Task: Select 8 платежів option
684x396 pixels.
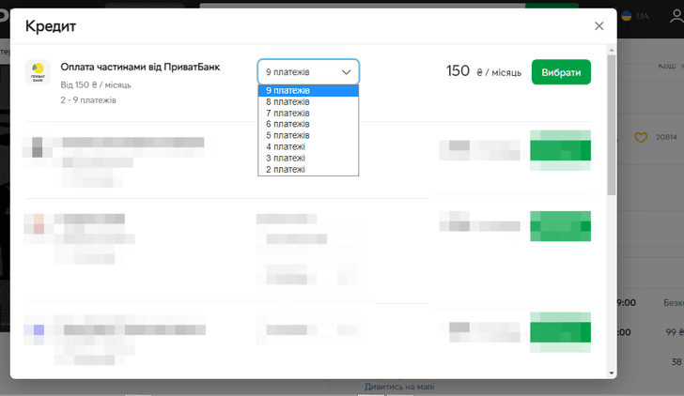Action: [308, 102]
